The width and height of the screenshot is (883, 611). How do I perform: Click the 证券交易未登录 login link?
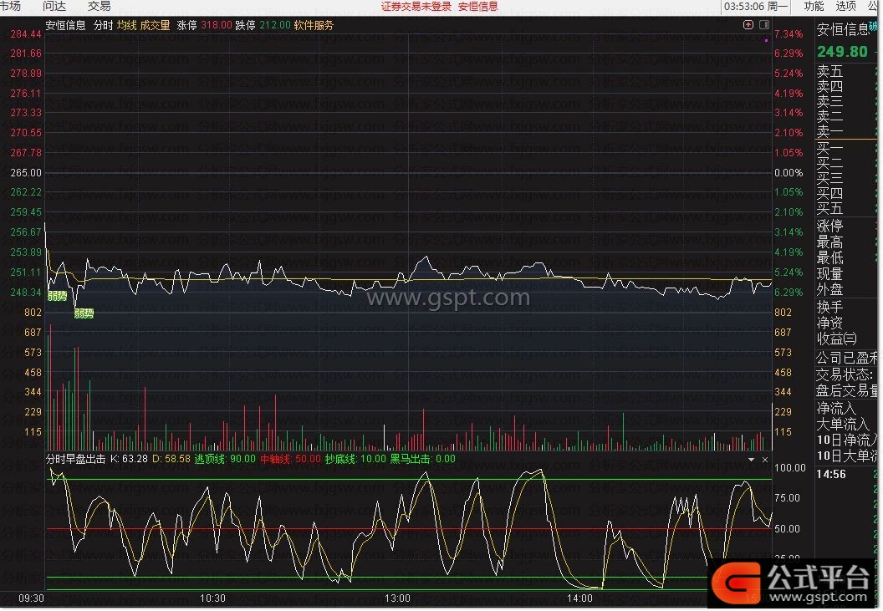(x=416, y=7)
